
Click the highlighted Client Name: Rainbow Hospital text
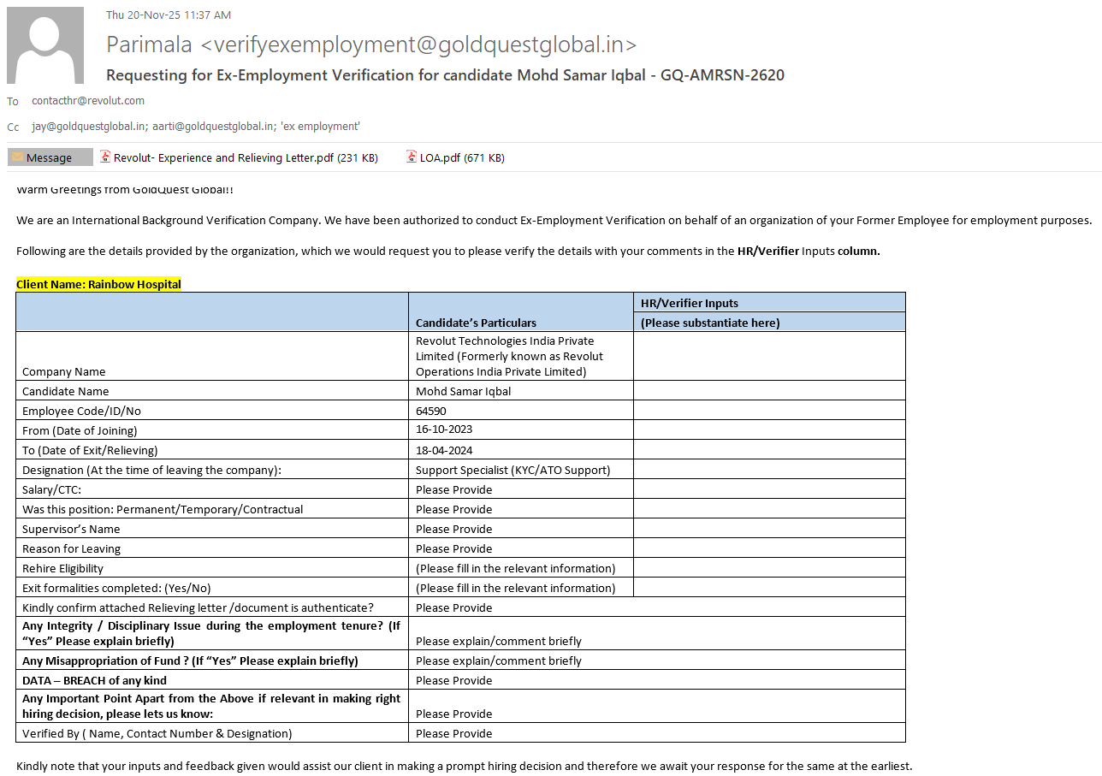pyautogui.click(x=98, y=284)
